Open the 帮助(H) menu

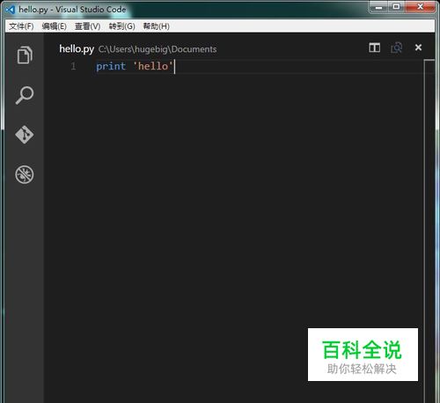(x=156, y=26)
